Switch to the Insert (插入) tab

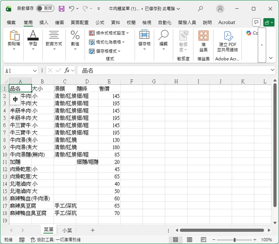point(44,22)
